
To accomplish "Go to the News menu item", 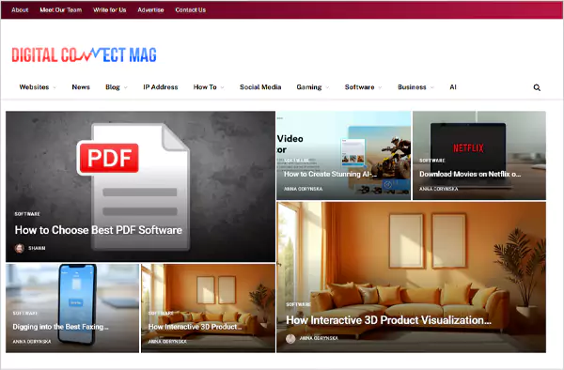I will [x=81, y=87].
